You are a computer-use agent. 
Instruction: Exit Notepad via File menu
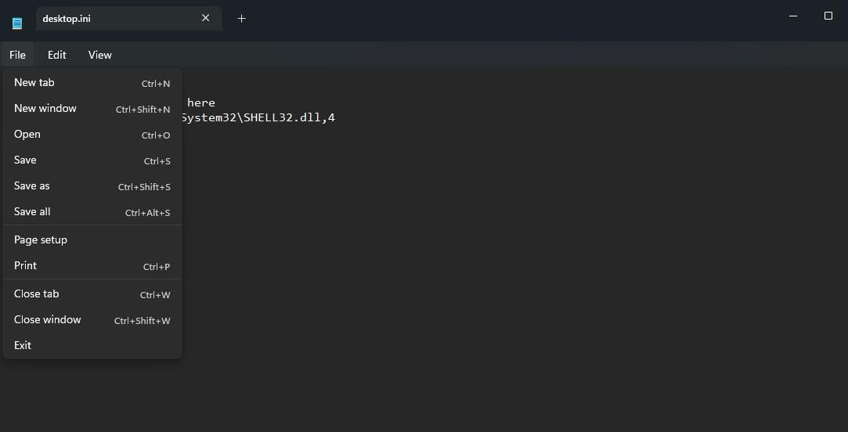coord(23,345)
